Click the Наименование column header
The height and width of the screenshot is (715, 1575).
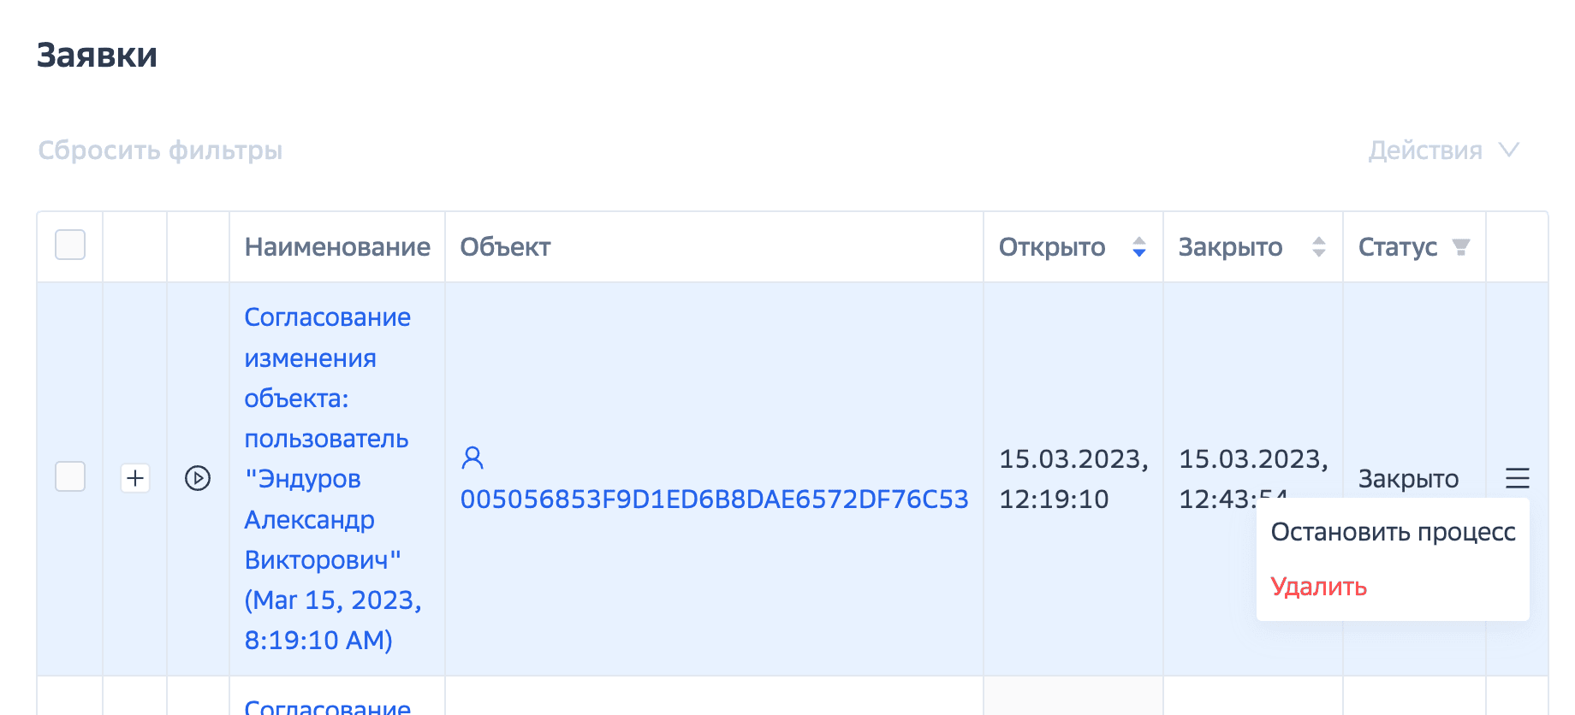[x=337, y=247]
